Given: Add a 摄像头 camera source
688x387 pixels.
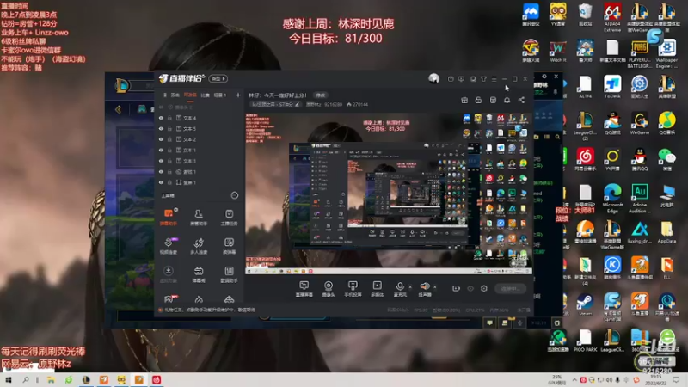Looking at the screenshot, I should pos(329,289).
